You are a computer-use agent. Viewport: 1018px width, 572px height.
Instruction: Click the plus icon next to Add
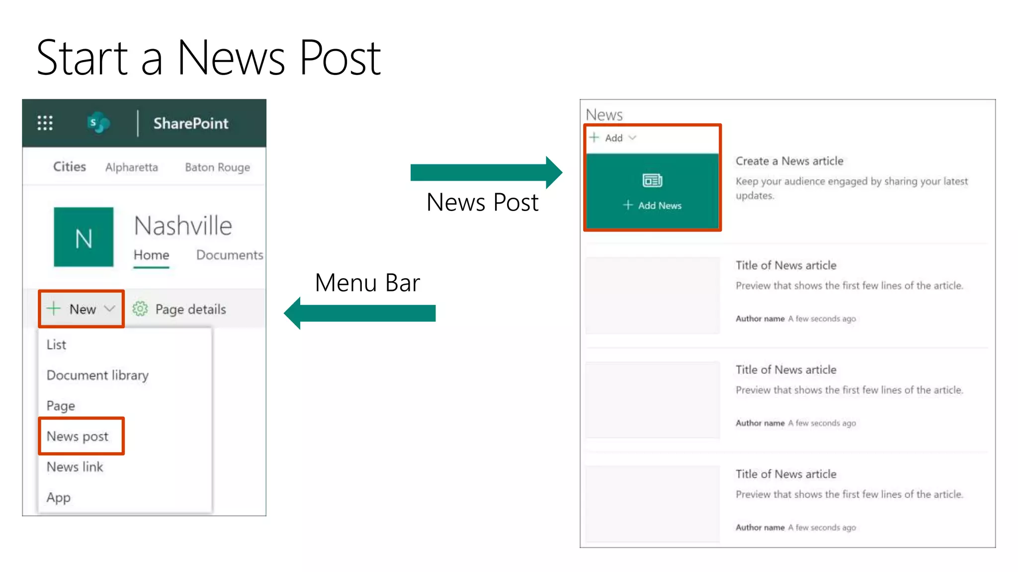coord(594,138)
